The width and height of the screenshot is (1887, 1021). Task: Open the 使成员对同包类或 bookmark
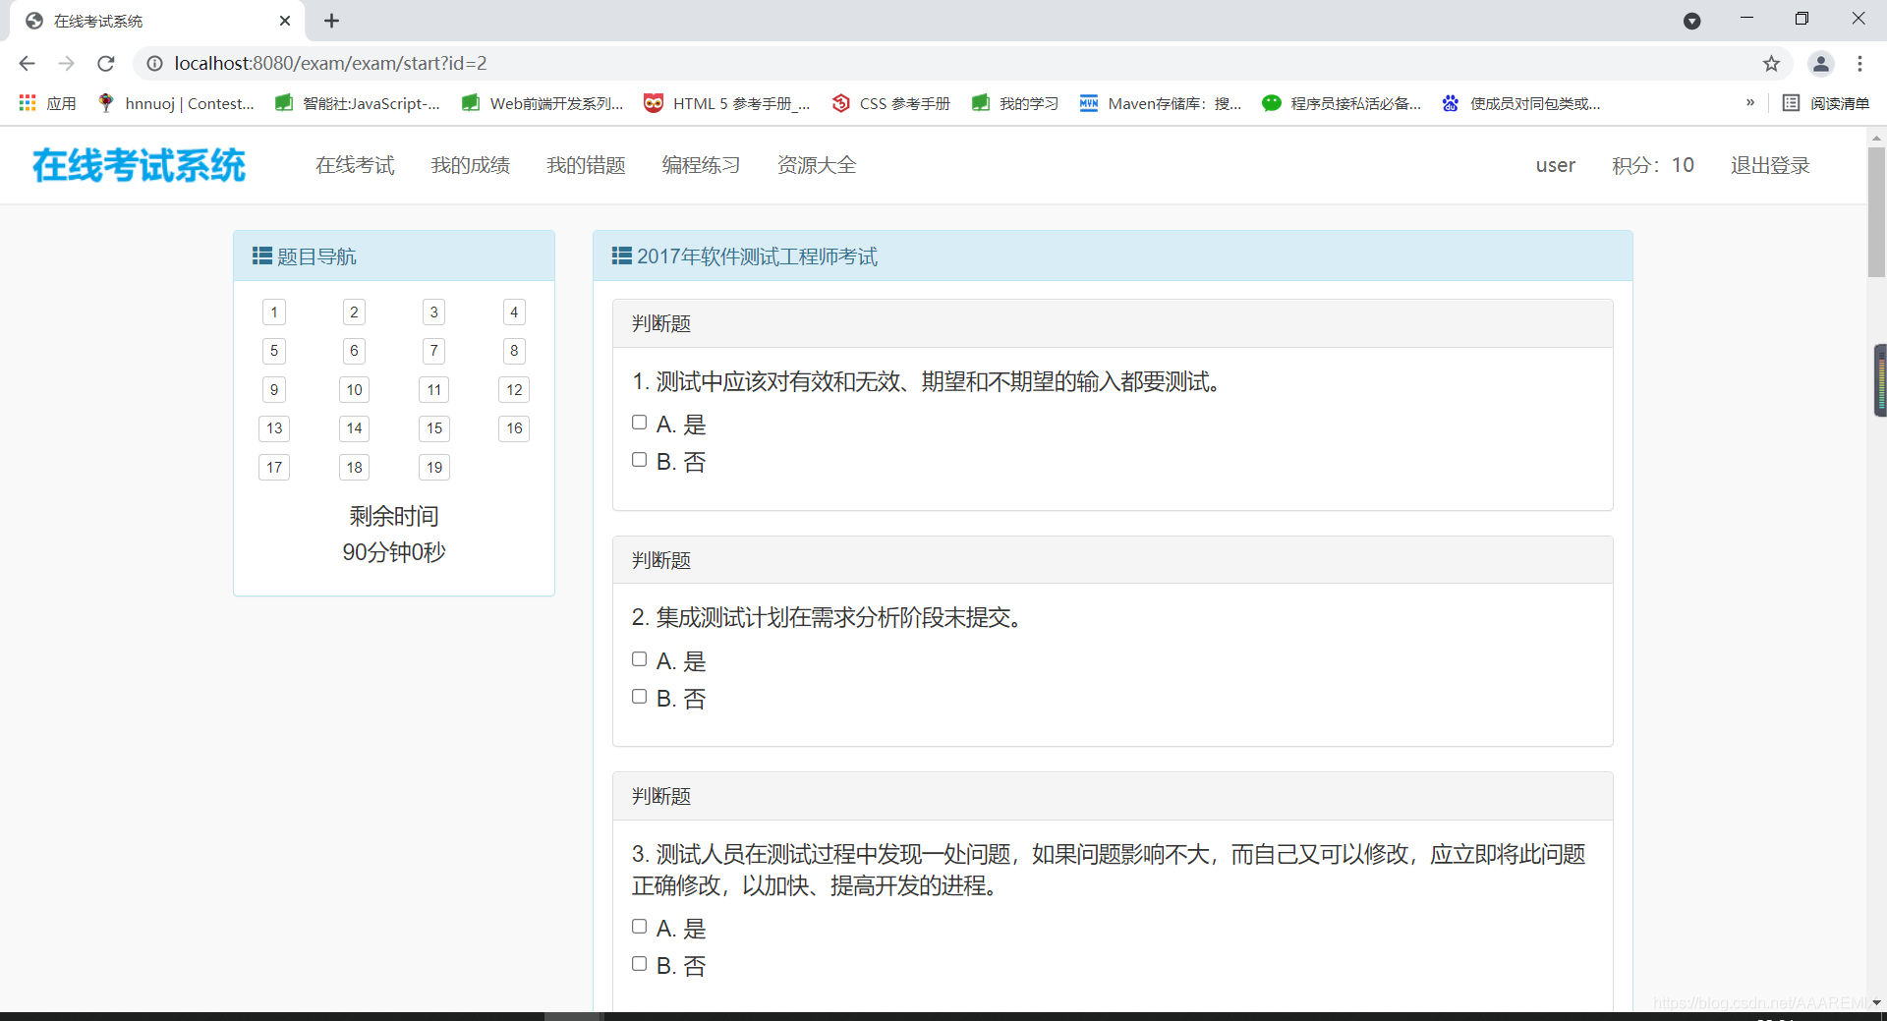1520,103
